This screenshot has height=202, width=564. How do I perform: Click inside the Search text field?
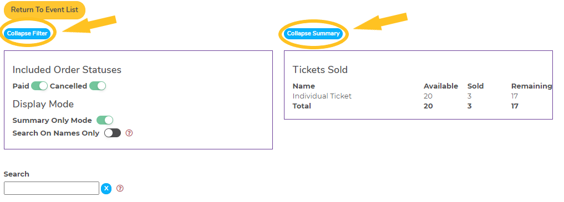pos(52,188)
